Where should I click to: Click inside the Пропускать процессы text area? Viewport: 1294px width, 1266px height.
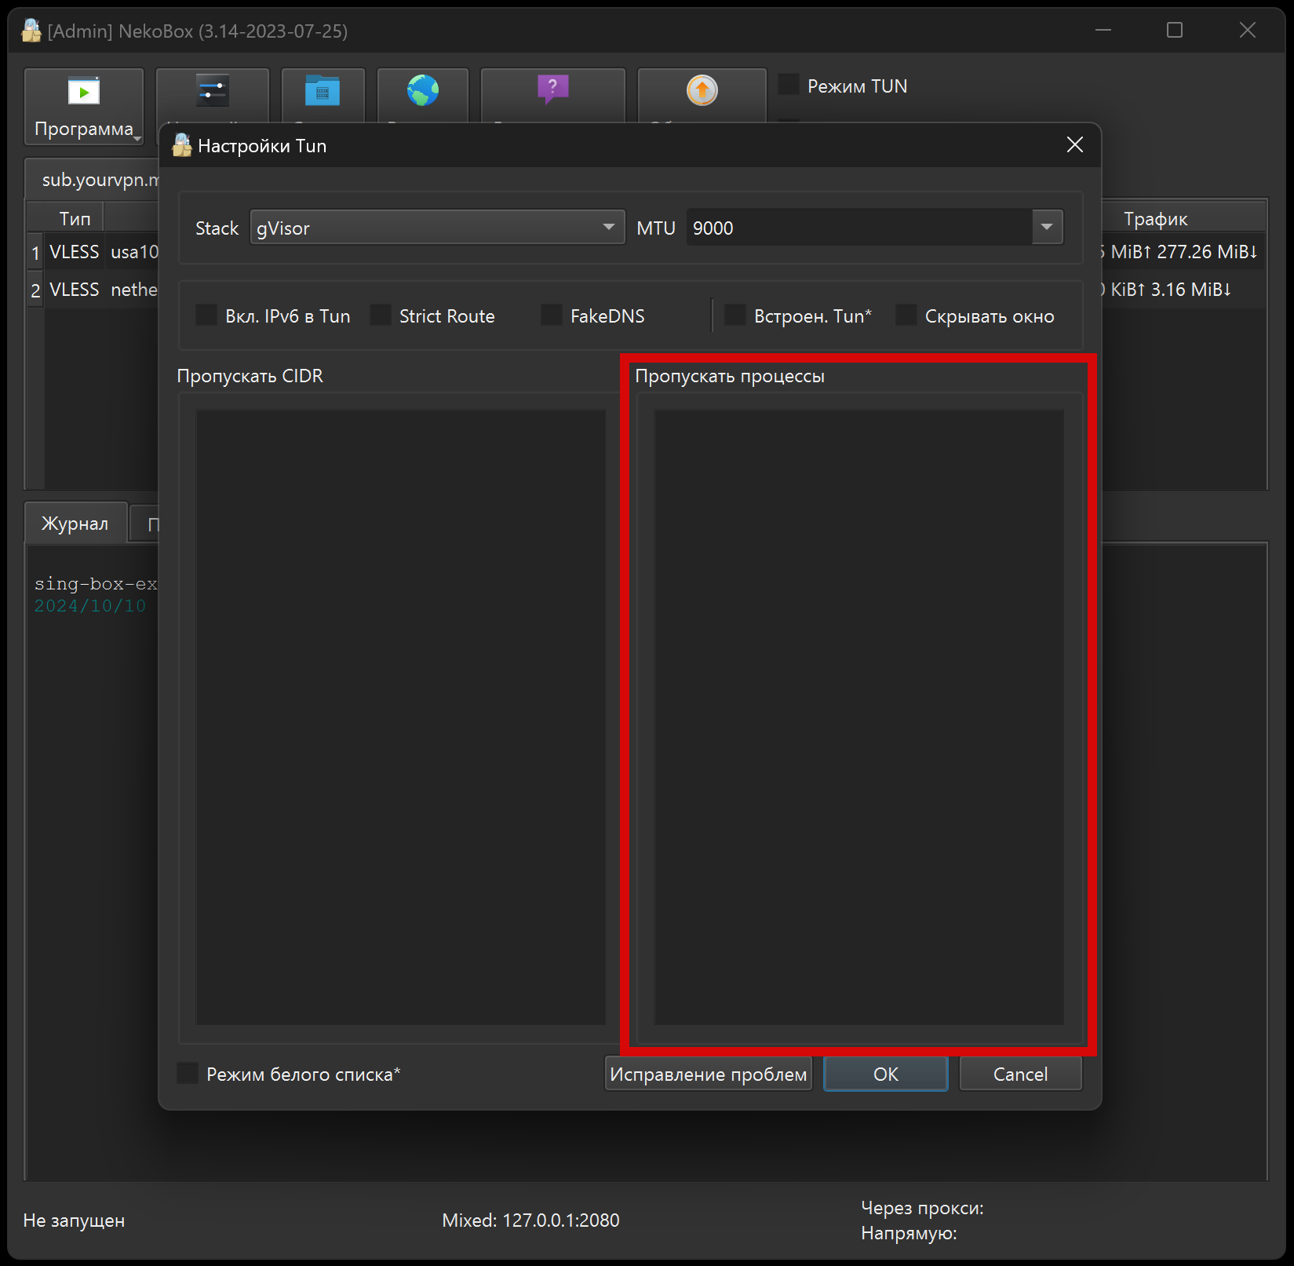click(x=858, y=717)
